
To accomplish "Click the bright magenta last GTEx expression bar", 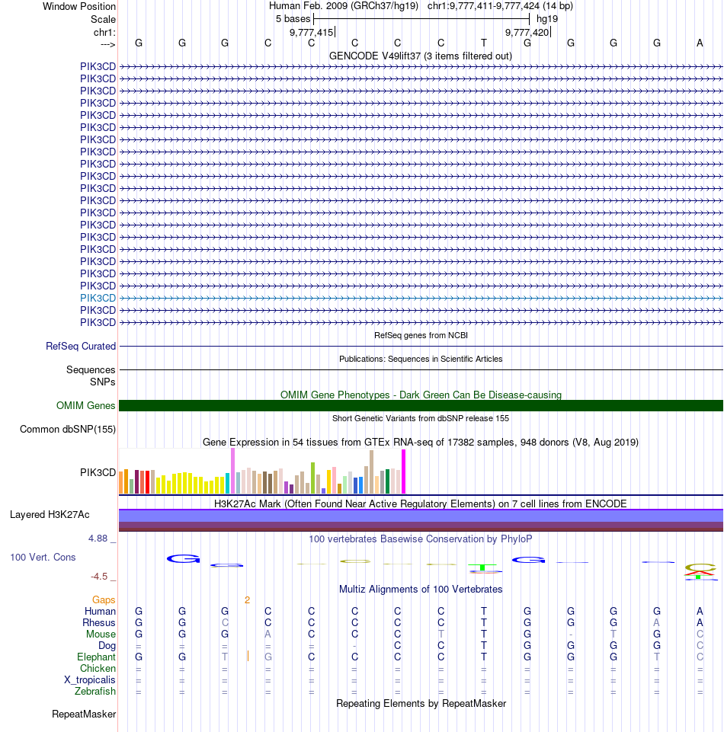I will (x=404, y=471).
